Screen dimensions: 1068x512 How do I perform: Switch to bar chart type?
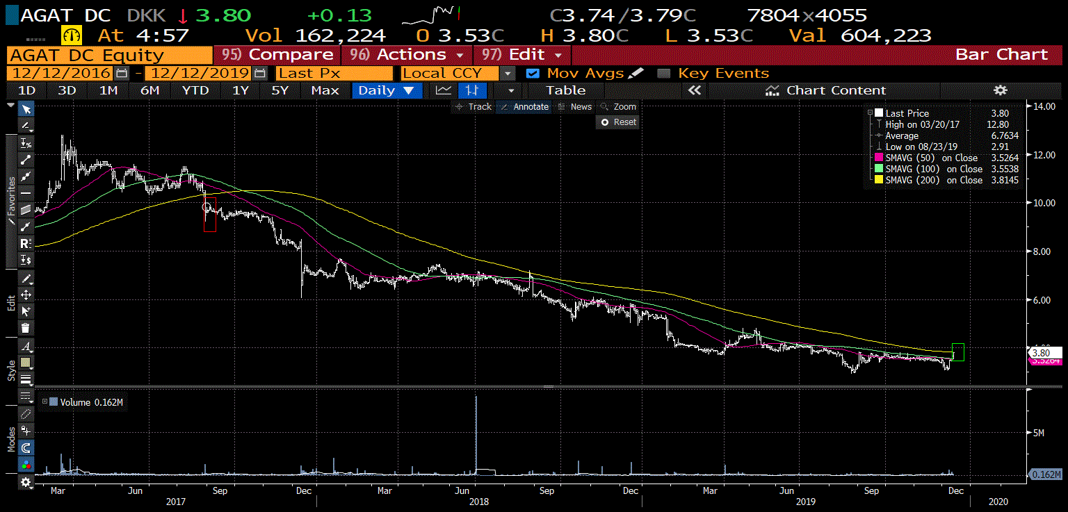point(472,90)
